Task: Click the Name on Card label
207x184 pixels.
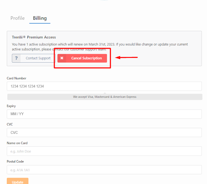Action: (x=17, y=143)
